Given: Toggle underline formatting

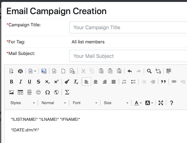Looking at the screenshot, I should pyautogui.click(x=30, y=82).
